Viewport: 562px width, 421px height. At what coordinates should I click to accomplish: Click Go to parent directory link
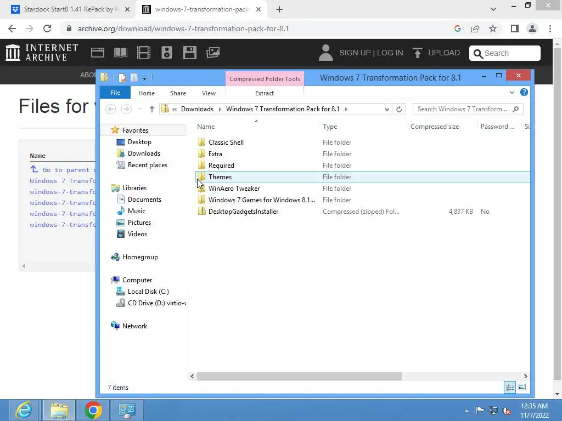point(64,170)
